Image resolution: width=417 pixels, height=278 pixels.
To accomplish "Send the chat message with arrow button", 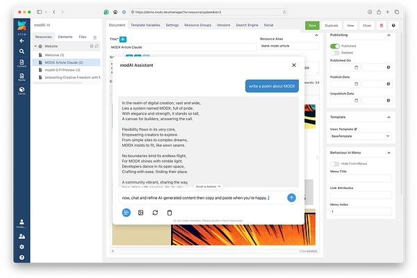I will point(291,197).
